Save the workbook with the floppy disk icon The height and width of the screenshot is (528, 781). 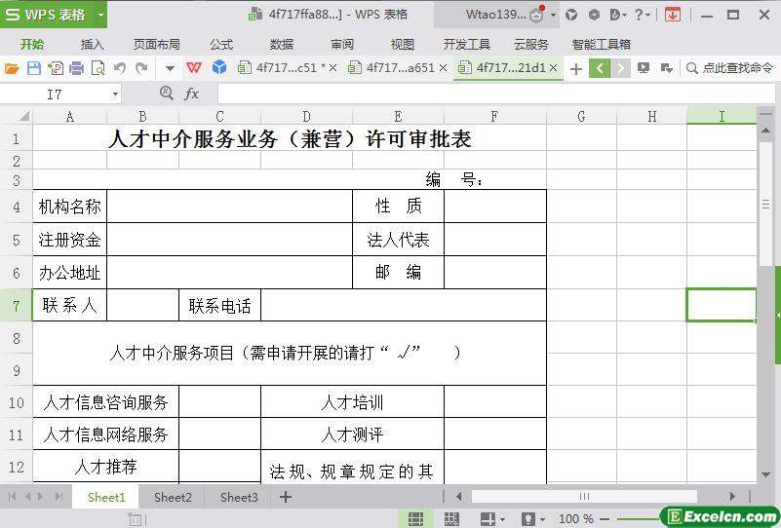[x=34, y=68]
